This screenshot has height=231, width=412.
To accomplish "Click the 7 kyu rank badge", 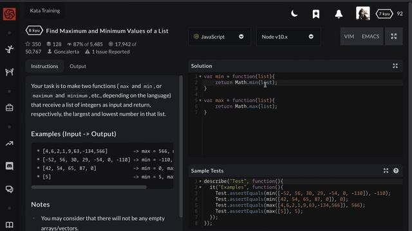I will point(384,14).
